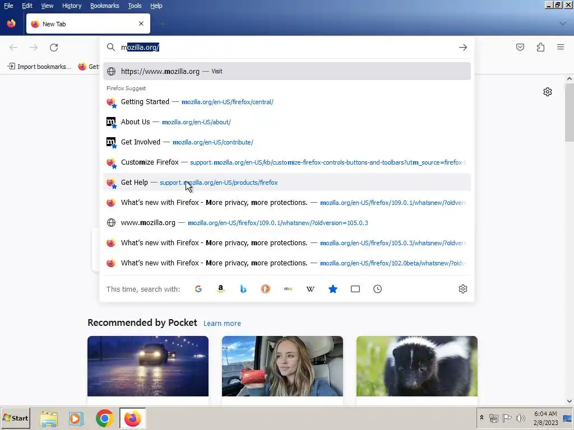Select About Us suggestion
The height and width of the screenshot is (430, 574).
pos(286,121)
